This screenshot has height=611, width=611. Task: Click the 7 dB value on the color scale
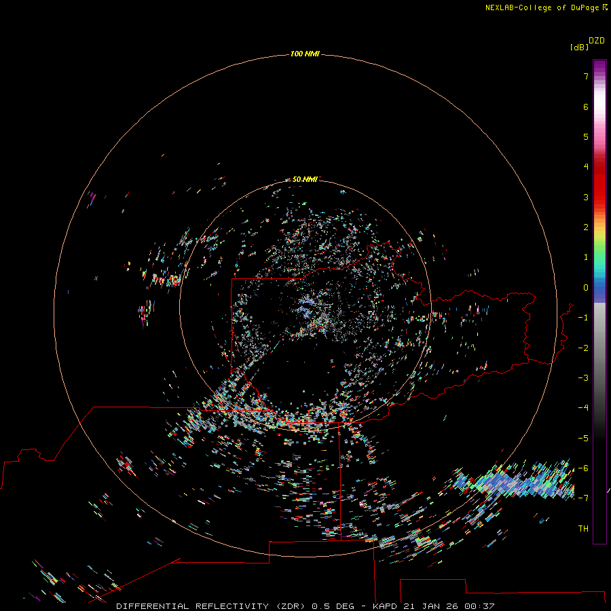(x=586, y=76)
